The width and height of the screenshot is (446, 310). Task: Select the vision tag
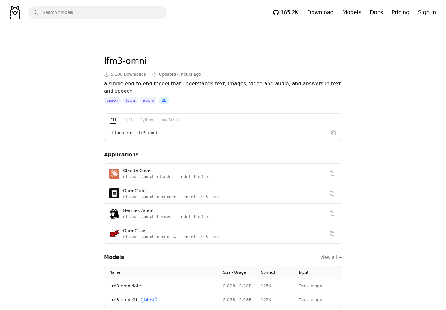(112, 100)
